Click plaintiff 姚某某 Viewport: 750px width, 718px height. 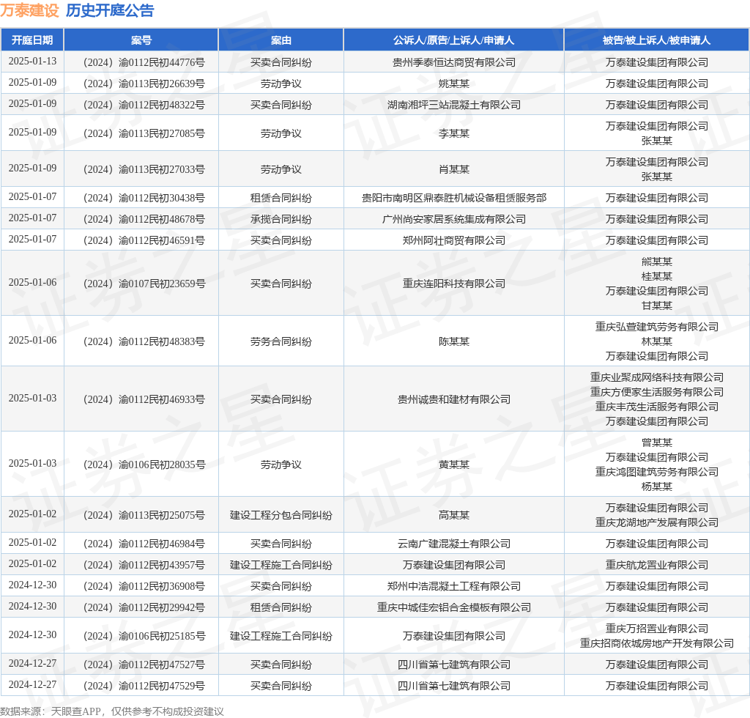point(454,84)
